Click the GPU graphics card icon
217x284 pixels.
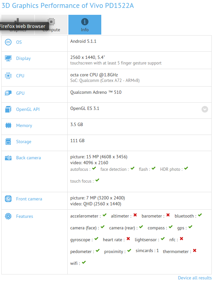(x=8, y=93)
